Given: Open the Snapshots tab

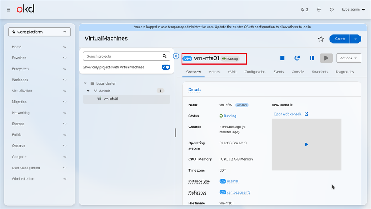Looking at the screenshot, I should click(x=320, y=72).
